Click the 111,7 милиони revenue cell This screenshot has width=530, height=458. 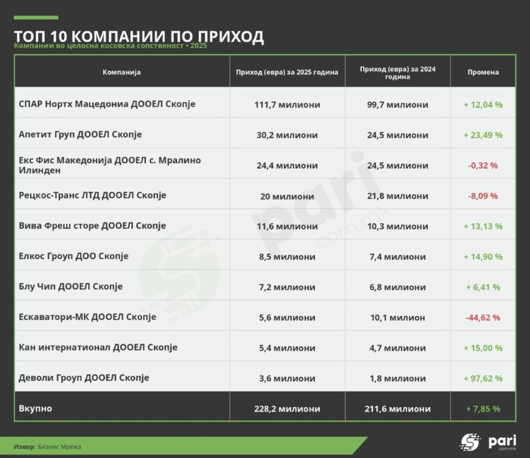click(287, 104)
